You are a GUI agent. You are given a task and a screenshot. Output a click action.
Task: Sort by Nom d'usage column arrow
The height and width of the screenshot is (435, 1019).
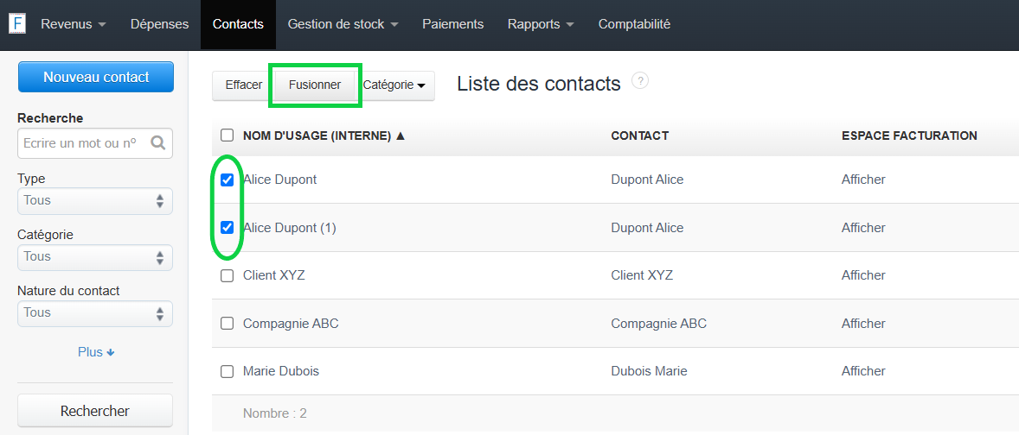pyautogui.click(x=401, y=136)
